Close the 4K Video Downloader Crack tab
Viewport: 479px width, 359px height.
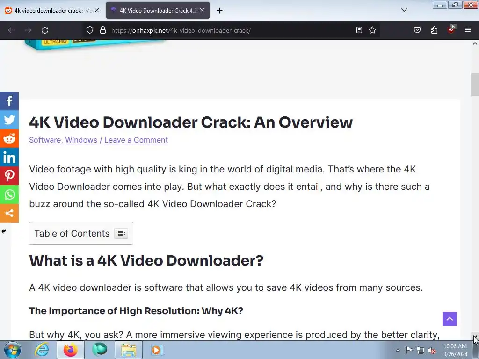click(x=202, y=10)
